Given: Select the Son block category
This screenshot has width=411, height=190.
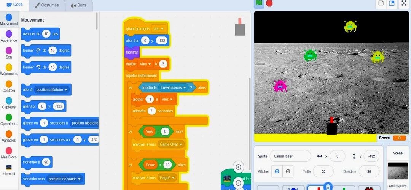Looking at the screenshot, I should [x=9, y=53].
